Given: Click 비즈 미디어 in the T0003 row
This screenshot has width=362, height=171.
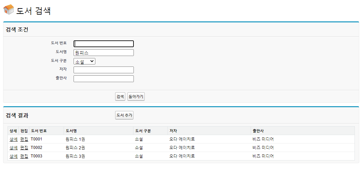Looking at the screenshot, I should coord(263,156).
